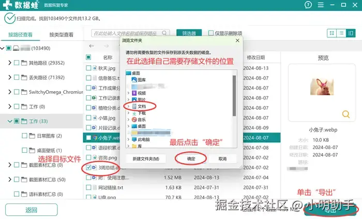Switch to the 按类型查看 tab
362x219 pixels.
point(61,35)
